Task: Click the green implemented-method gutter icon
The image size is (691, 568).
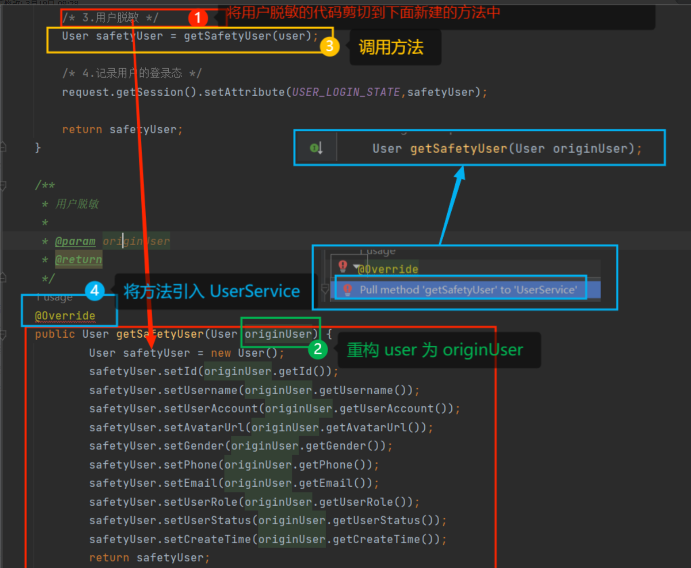Action: [315, 148]
